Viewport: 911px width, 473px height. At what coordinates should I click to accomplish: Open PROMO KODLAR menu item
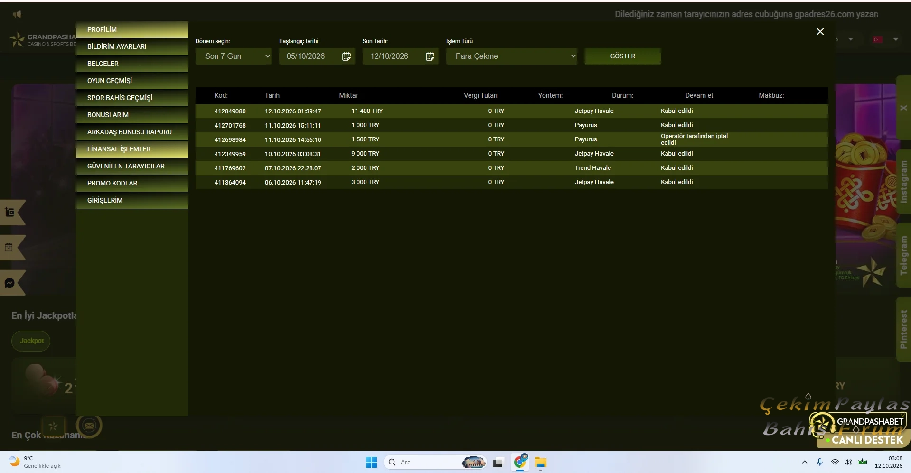click(x=132, y=183)
